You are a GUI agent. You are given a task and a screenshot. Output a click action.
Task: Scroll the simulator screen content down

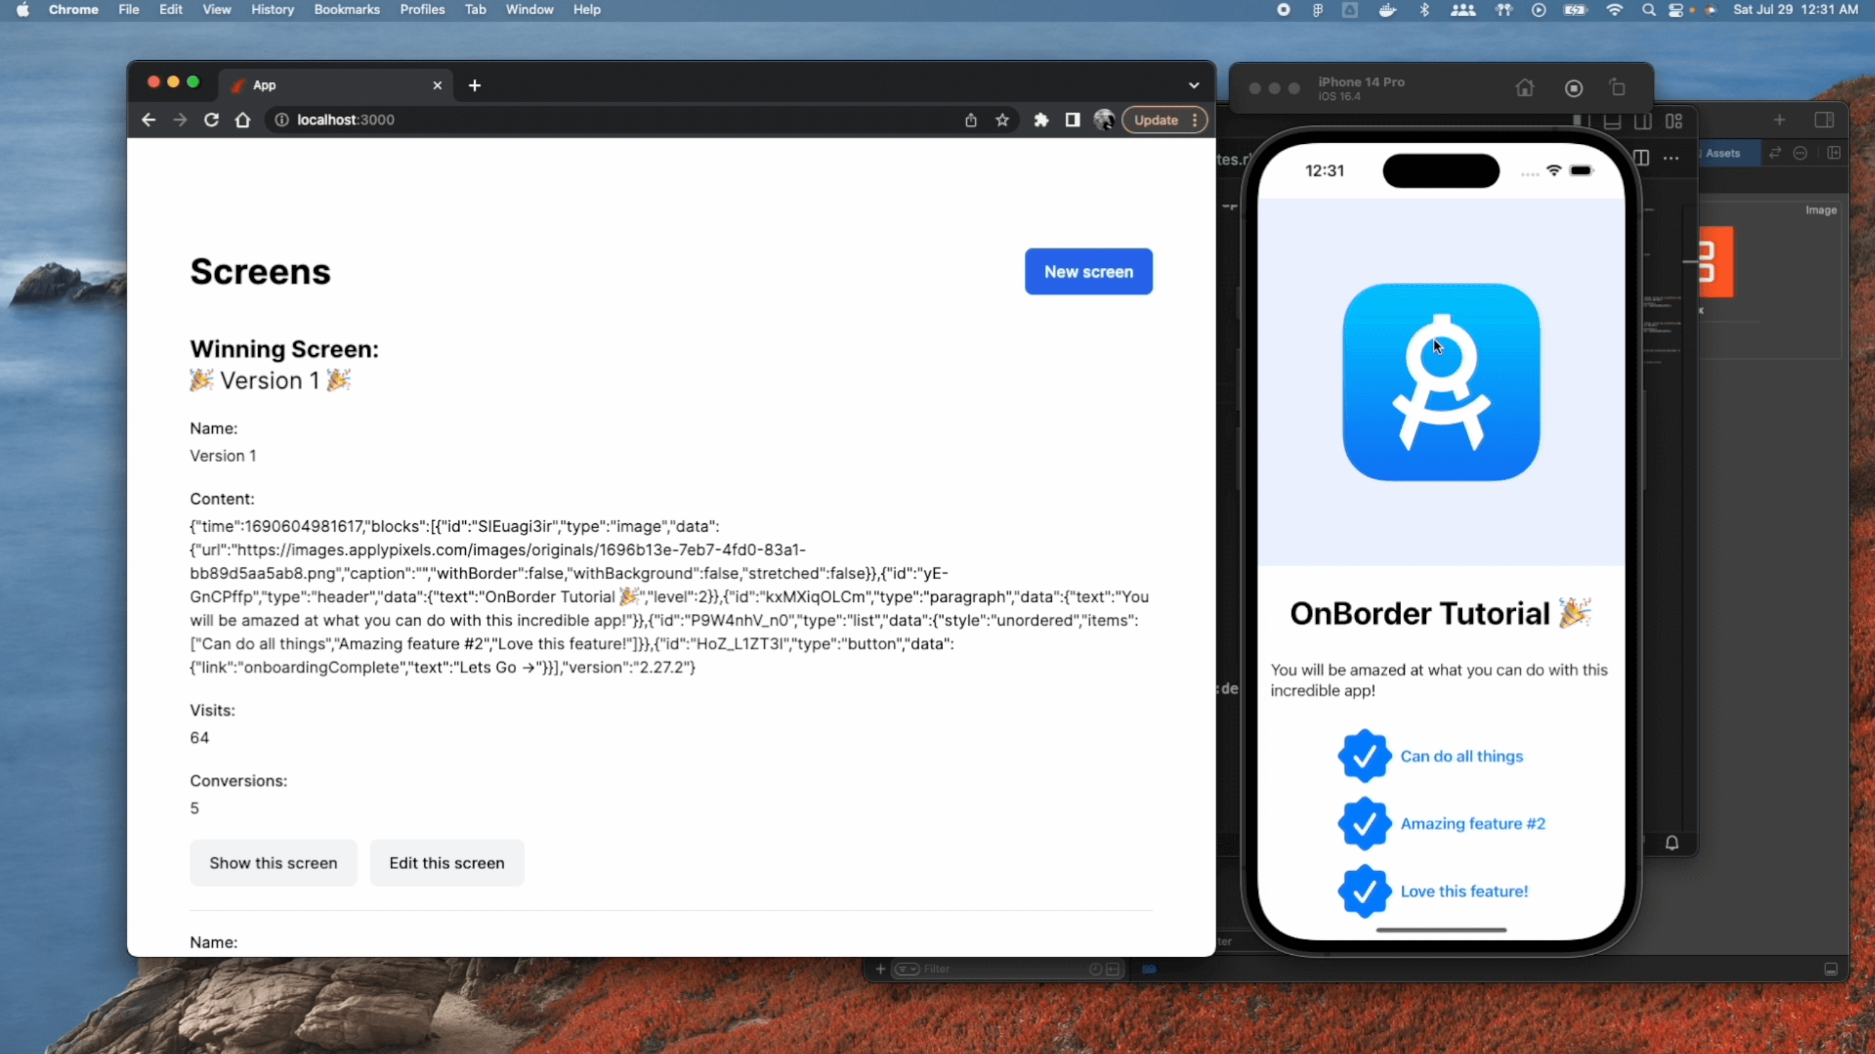click(1440, 579)
